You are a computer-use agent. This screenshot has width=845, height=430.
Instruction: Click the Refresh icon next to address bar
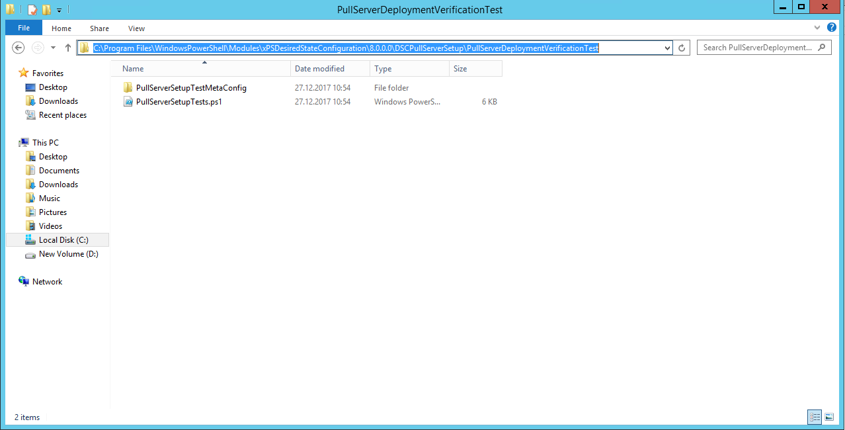point(681,47)
